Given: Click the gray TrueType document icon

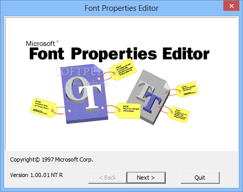Looking at the screenshot, I should click(x=149, y=97).
